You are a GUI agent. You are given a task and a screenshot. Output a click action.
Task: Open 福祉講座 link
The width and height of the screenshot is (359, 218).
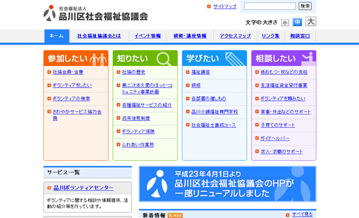coord(201,72)
